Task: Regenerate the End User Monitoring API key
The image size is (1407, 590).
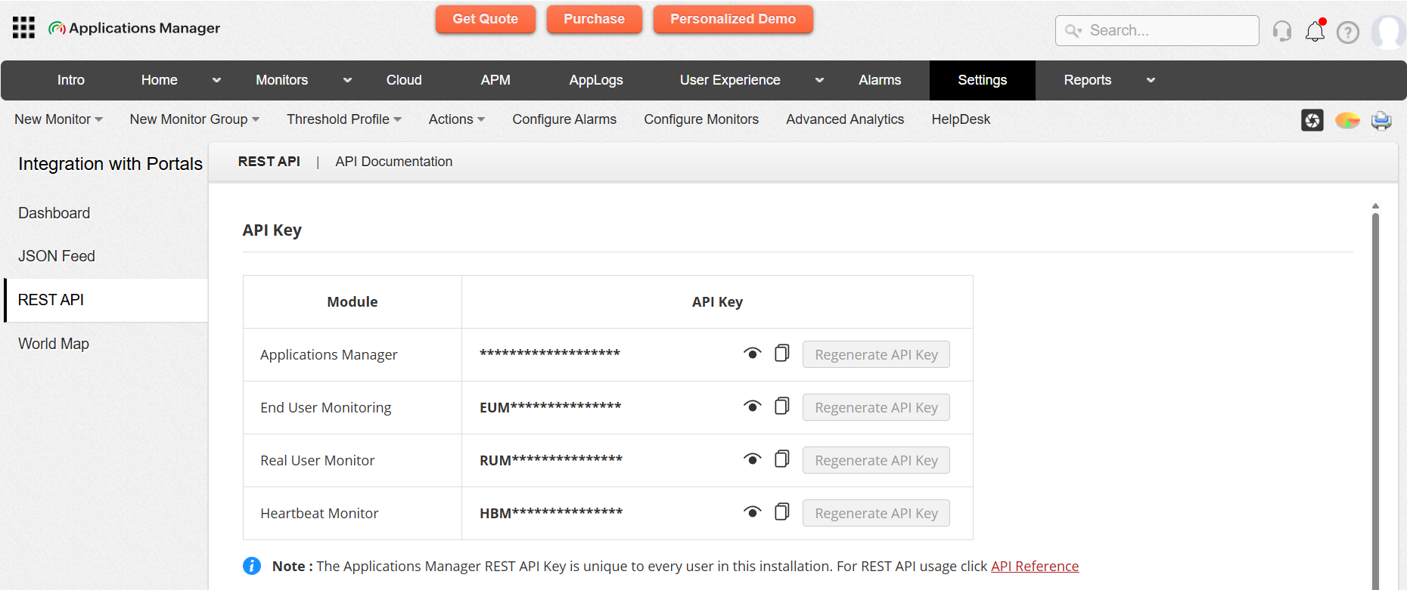Action: (876, 407)
